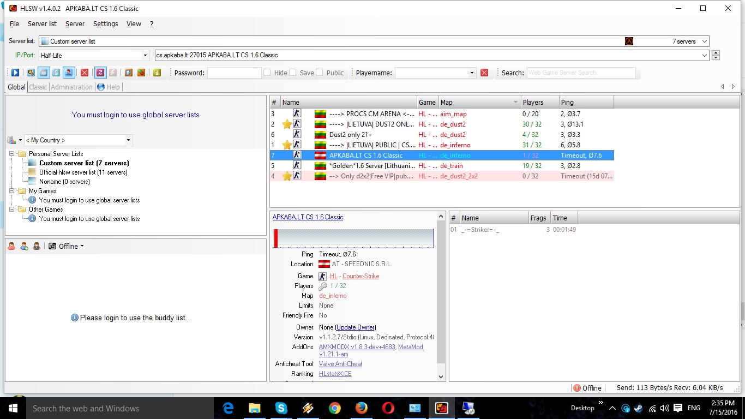The width and height of the screenshot is (745, 419).
Task: Click the yellow info icon in toolbar
Action: click(157, 73)
